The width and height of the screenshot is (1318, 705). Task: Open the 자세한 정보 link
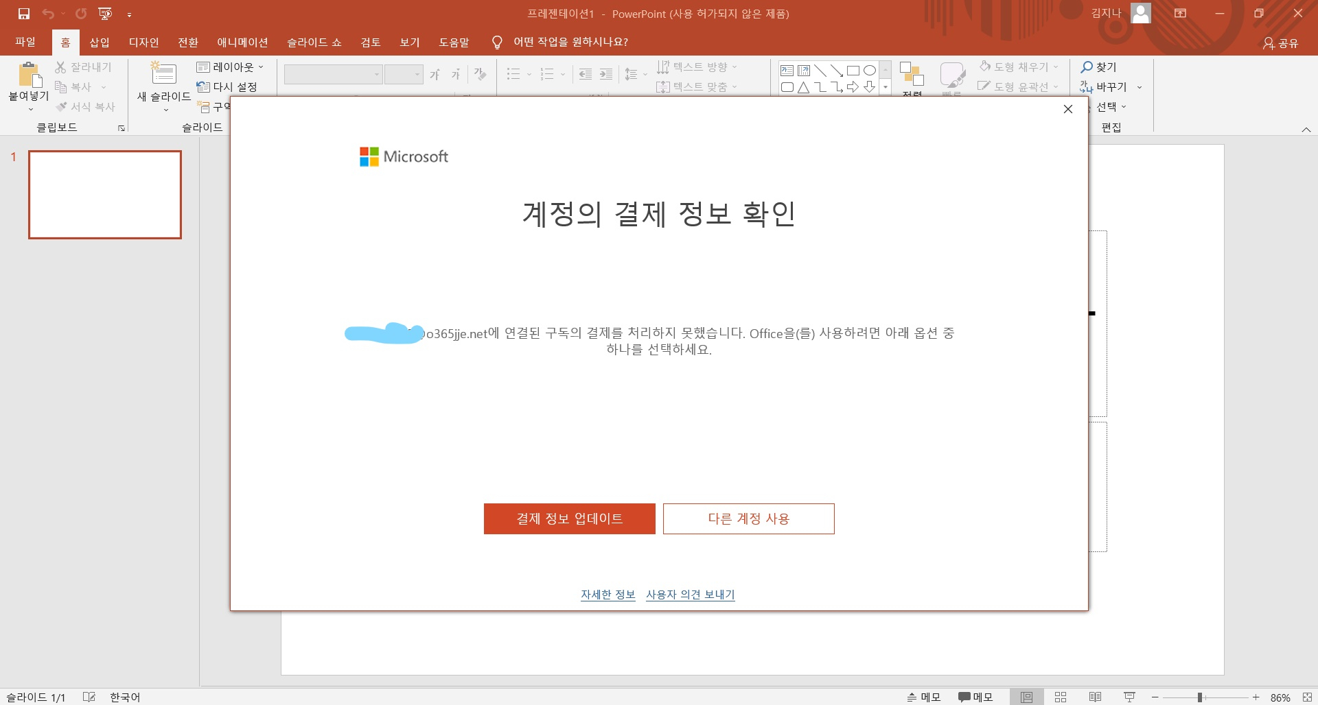[x=608, y=595]
